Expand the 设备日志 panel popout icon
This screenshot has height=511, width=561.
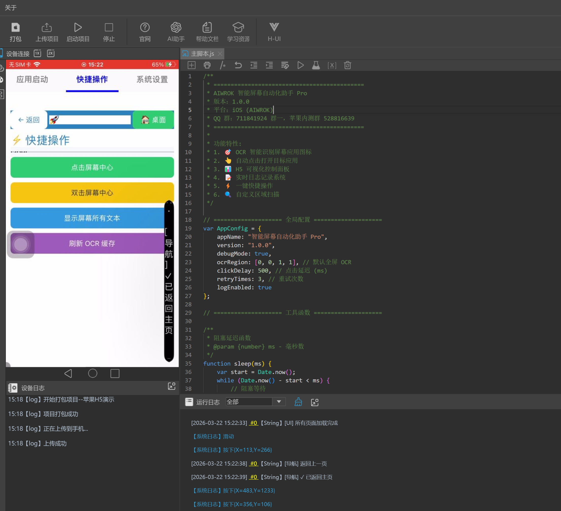(x=172, y=386)
